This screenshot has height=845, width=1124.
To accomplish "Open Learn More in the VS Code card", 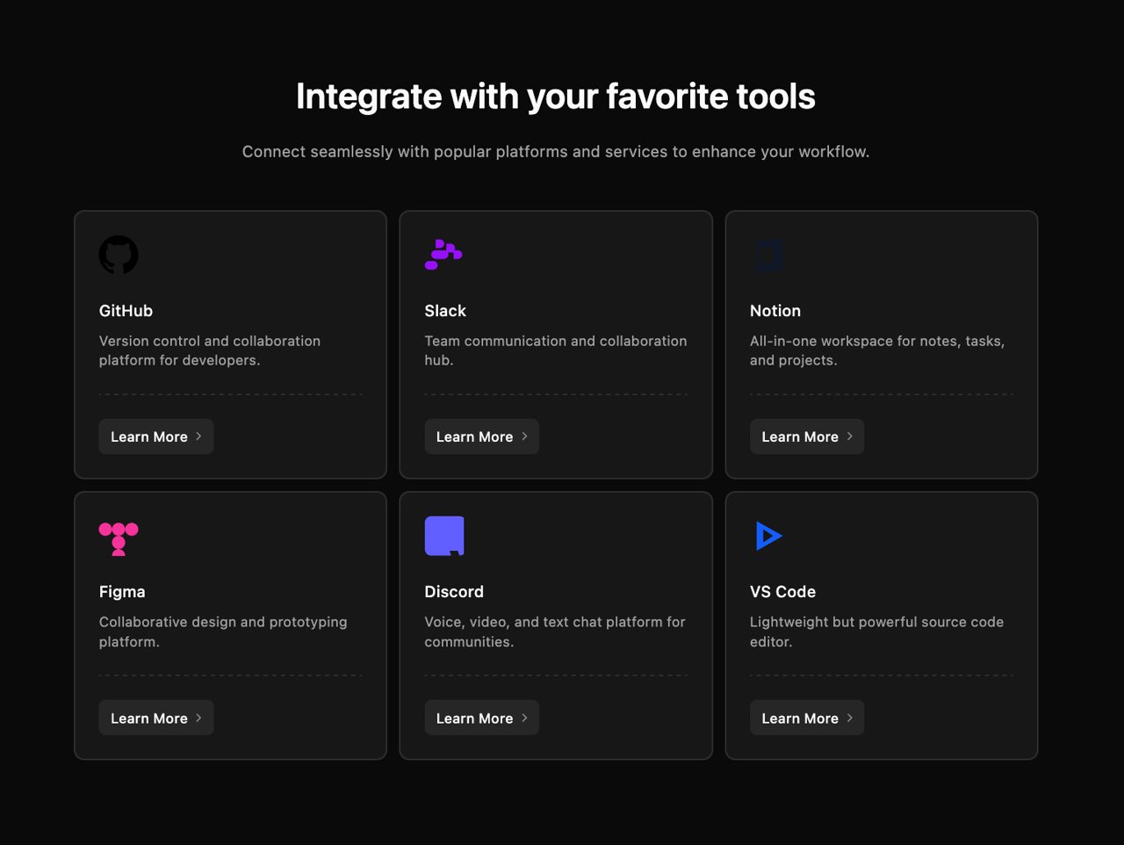I will click(x=807, y=718).
